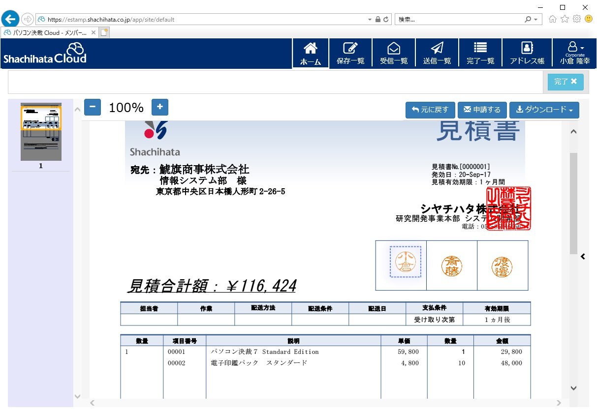Switch to the パソコン決裁 Cloud tab

pos(47,32)
